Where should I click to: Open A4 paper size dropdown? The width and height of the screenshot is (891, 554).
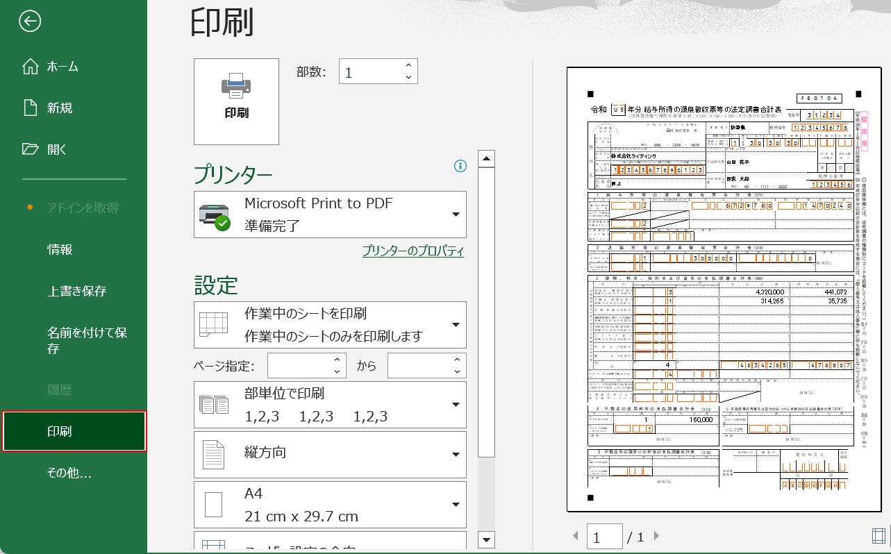(330, 505)
